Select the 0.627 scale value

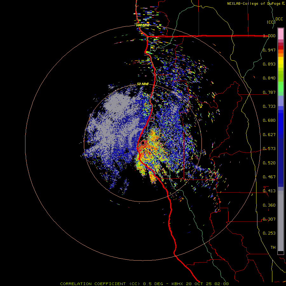pyautogui.click(x=269, y=135)
